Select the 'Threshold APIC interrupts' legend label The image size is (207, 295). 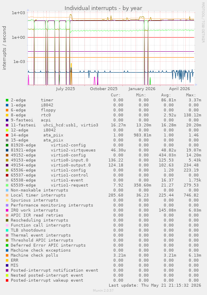(42, 240)
